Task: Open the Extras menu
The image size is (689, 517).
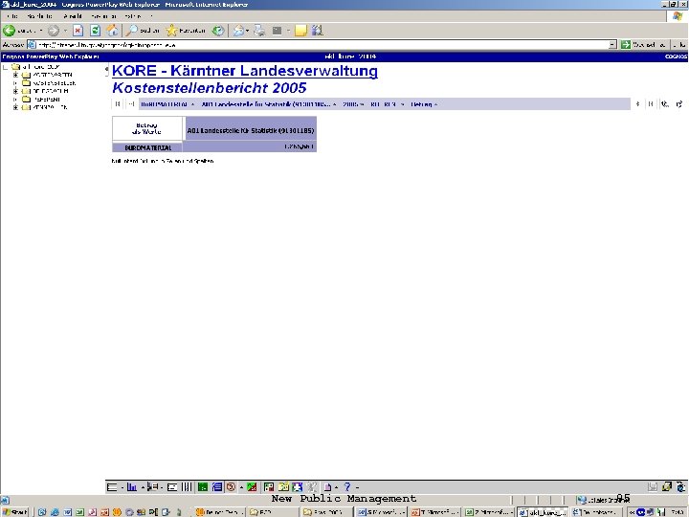Action: click(x=133, y=16)
